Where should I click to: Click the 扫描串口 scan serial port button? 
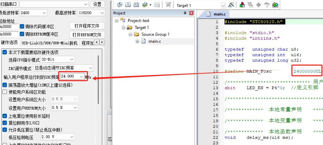9,4
